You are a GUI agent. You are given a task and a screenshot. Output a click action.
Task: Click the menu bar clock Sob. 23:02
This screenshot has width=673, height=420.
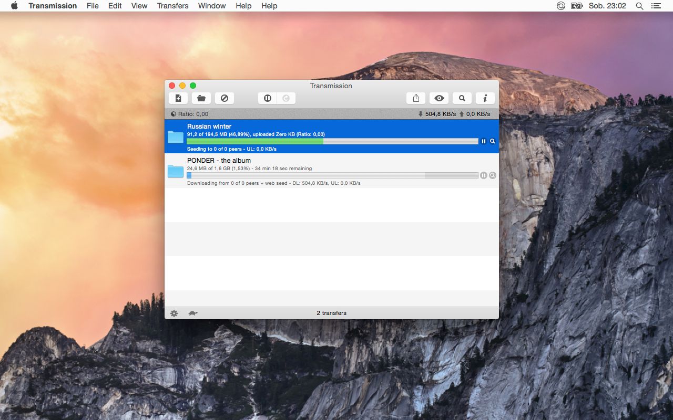coord(607,6)
